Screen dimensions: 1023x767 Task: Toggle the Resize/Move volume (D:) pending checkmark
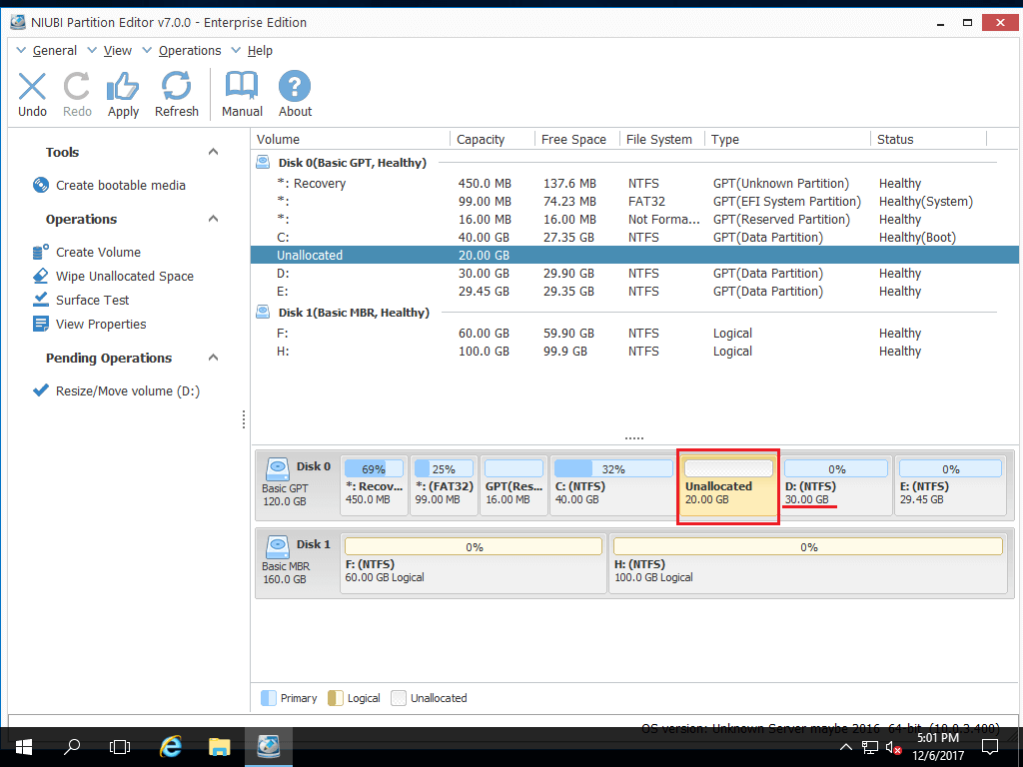click(40, 390)
